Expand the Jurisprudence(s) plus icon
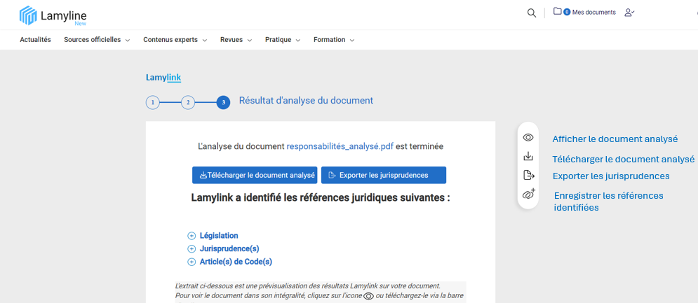Screen dimensions: 698x303 [x=192, y=249]
